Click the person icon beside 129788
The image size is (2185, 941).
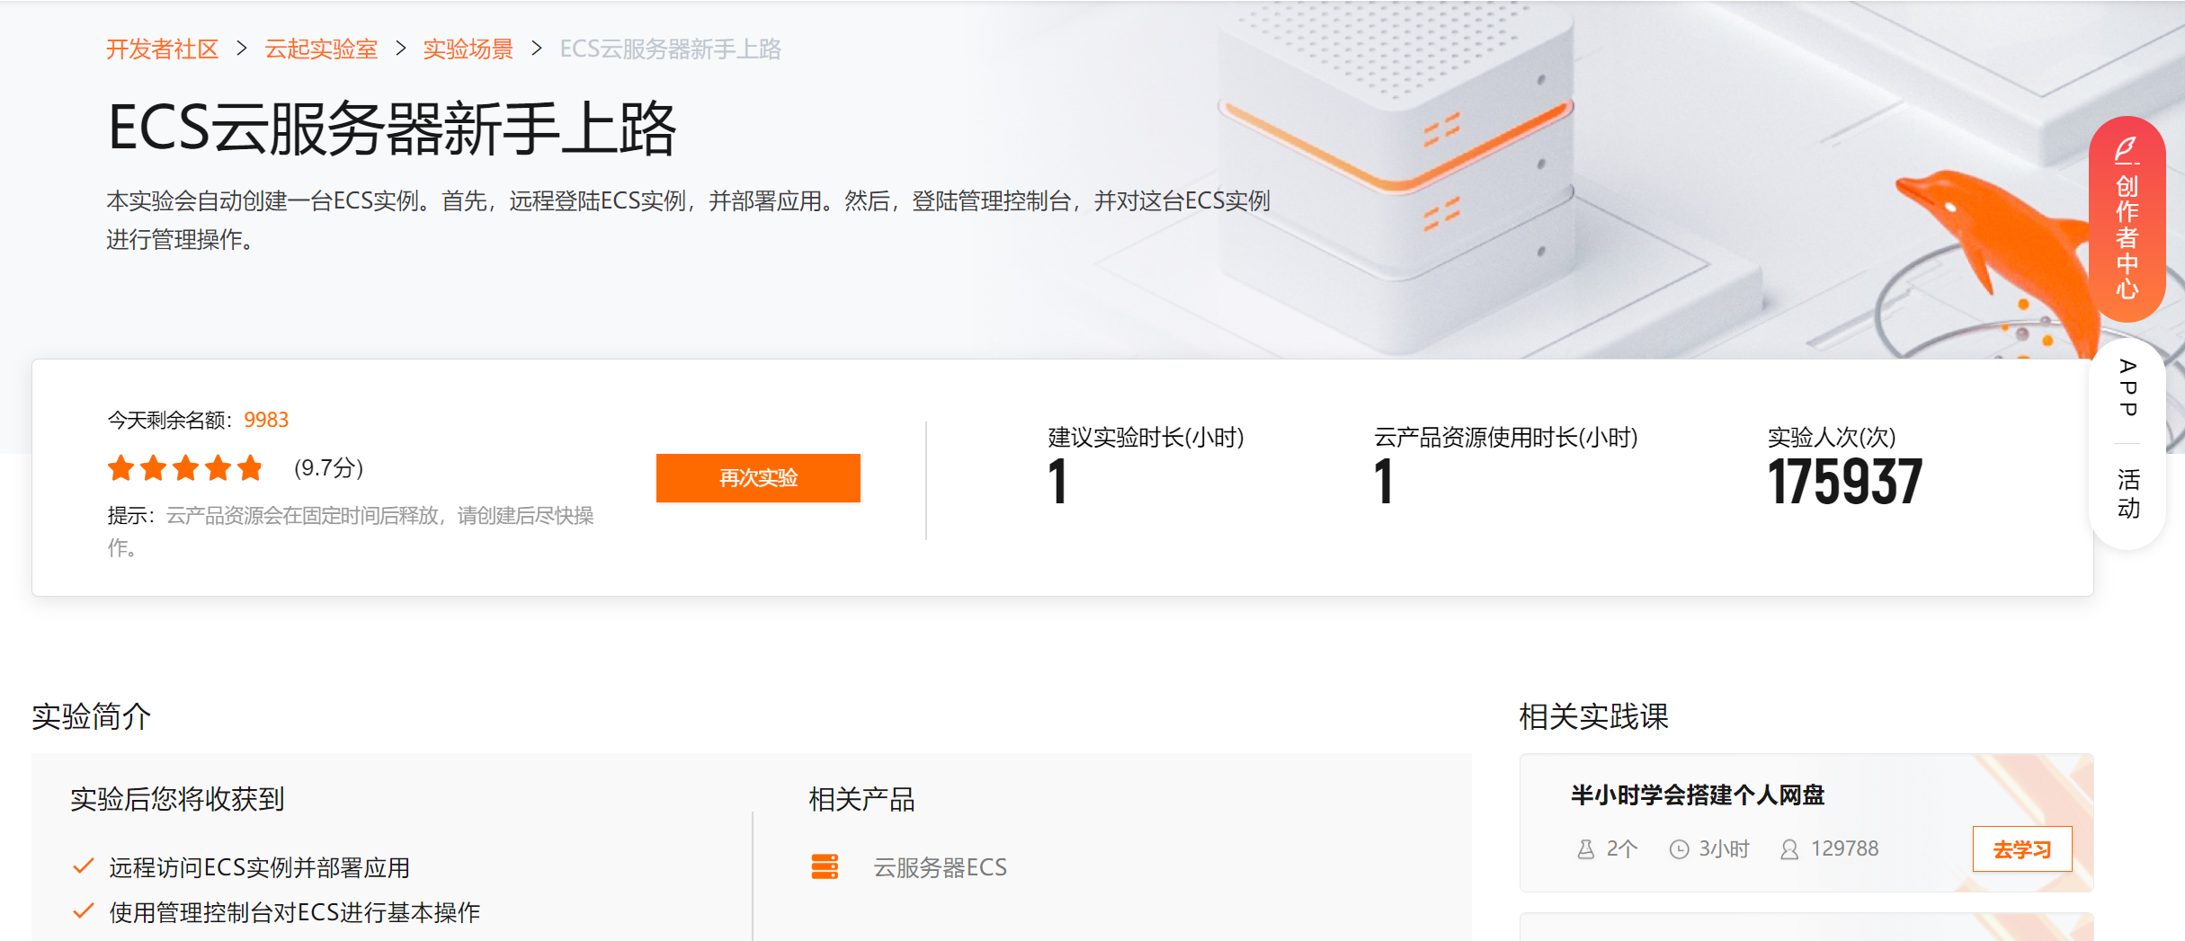click(1789, 849)
